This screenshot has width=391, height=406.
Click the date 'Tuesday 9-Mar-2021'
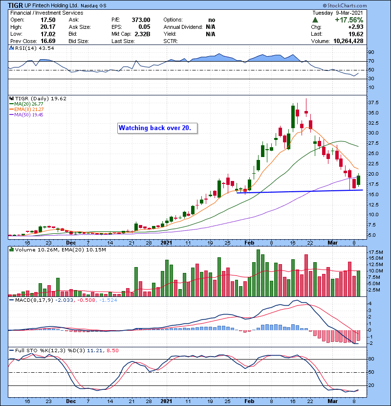point(337,13)
